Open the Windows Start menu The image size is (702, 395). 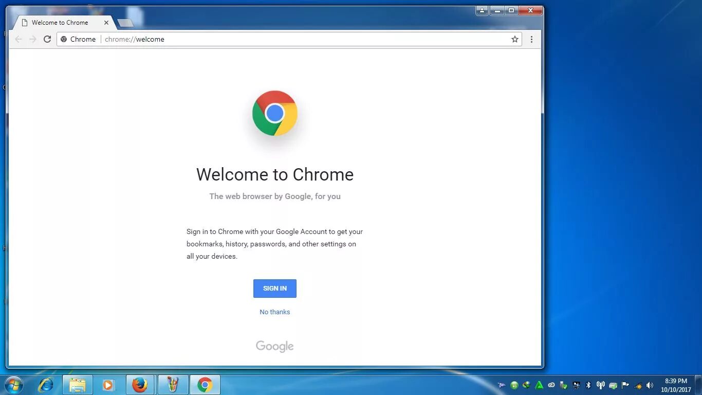[x=14, y=385]
